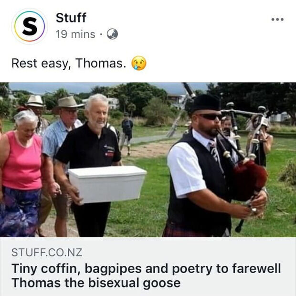Click the man carrying the coffin
This screenshot has width=296, height=296.
click(89, 164)
